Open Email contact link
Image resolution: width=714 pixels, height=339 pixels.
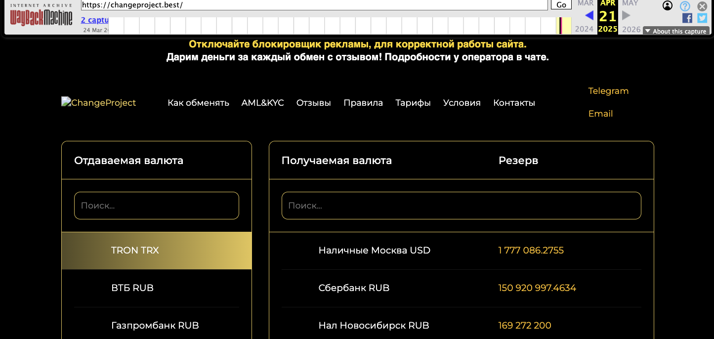click(x=600, y=114)
